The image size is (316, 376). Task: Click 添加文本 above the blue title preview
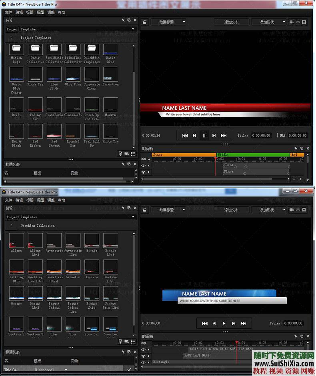tap(231, 210)
